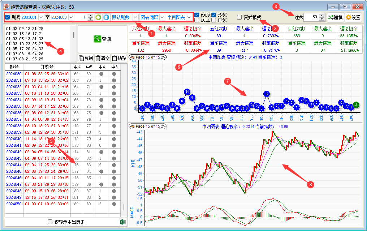Go to next page of upper chart
367x231 pixels.
point(163,57)
